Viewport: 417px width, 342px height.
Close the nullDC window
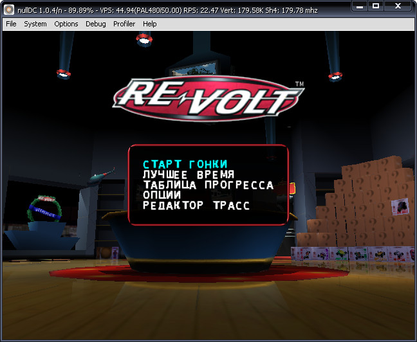click(x=398, y=6)
